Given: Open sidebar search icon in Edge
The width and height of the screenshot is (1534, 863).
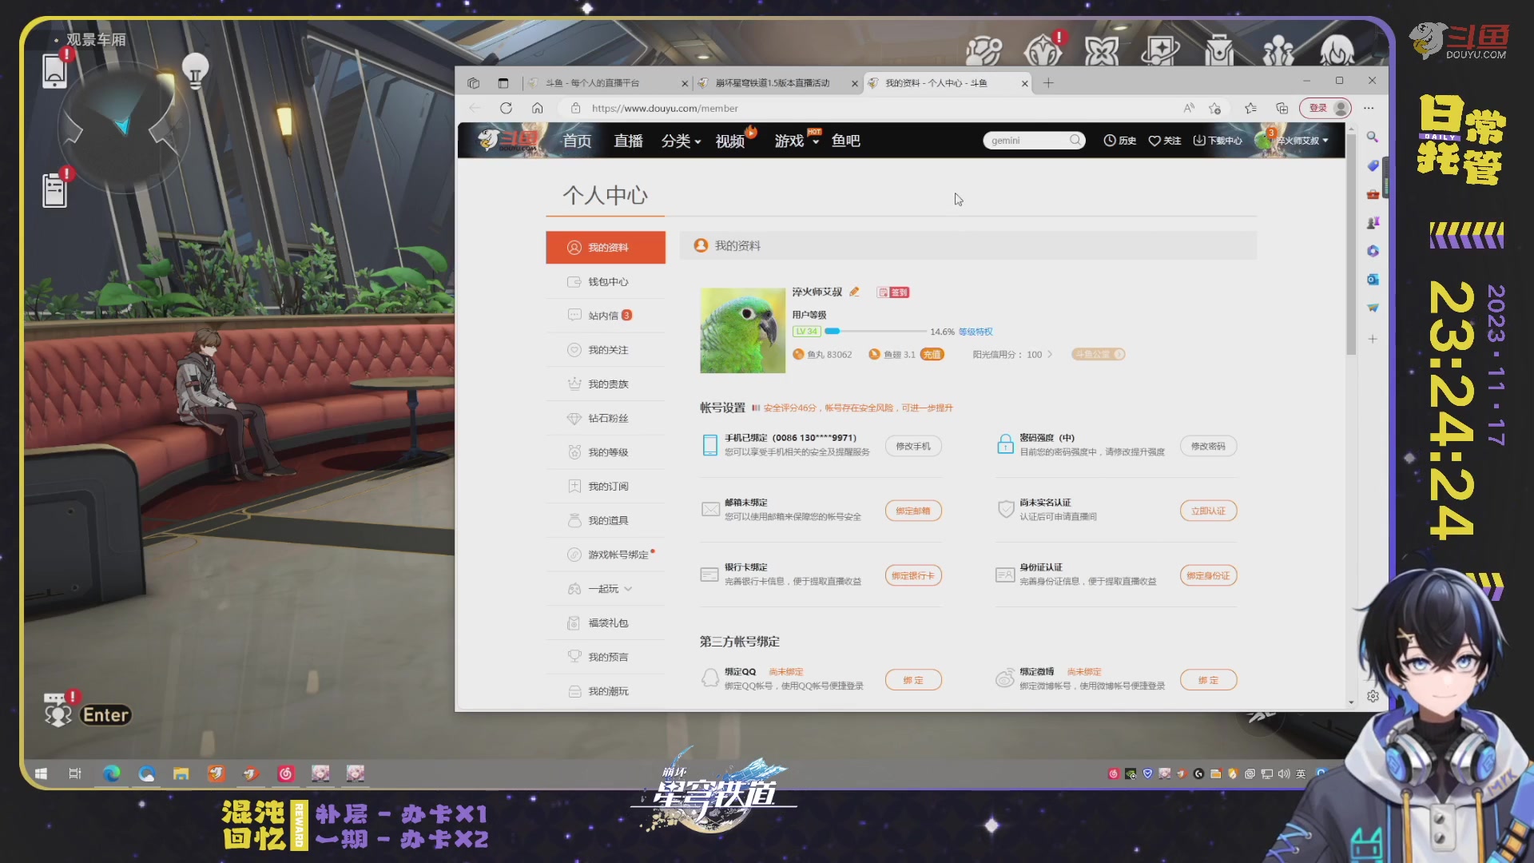Looking at the screenshot, I should click(1373, 137).
